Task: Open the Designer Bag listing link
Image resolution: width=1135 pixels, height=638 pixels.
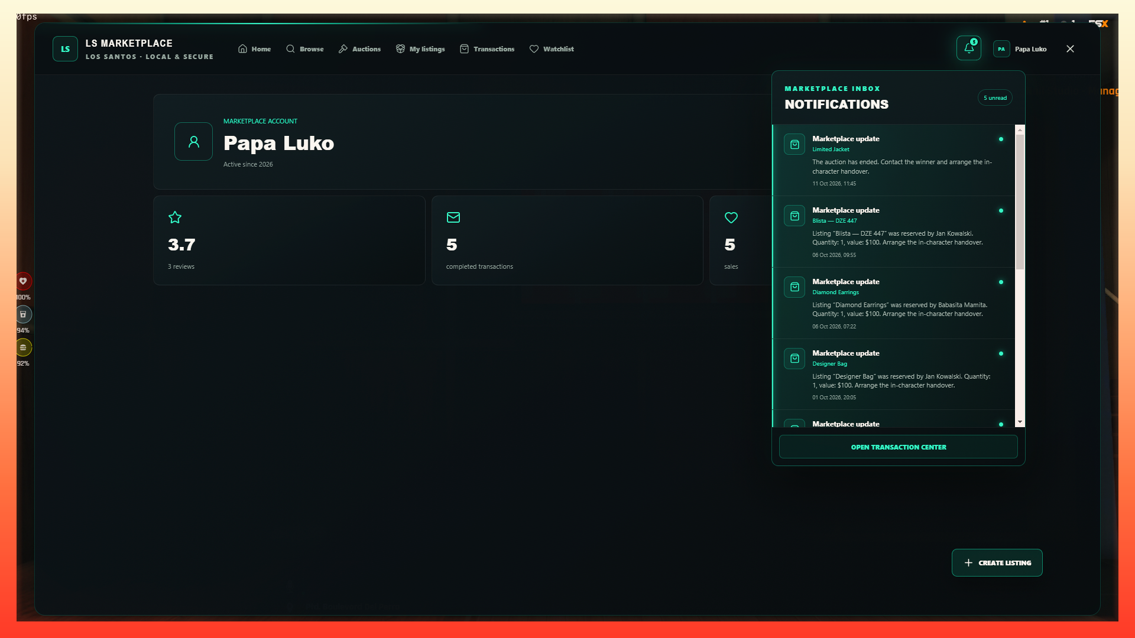Action: (829, 364)
